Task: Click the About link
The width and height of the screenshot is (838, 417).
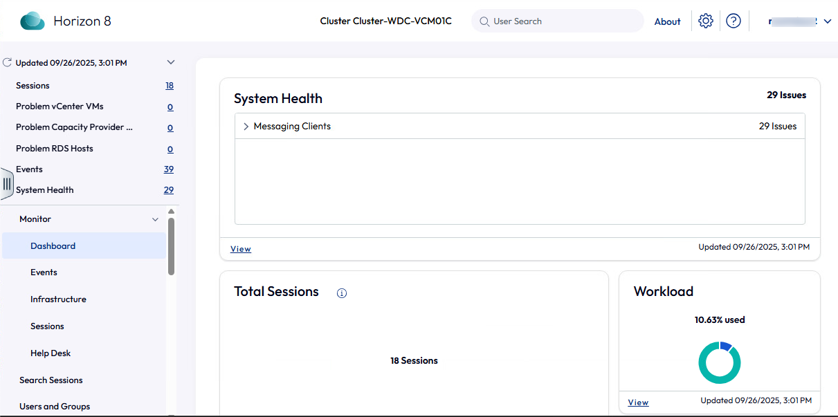Action: click(x=667, y=21)
